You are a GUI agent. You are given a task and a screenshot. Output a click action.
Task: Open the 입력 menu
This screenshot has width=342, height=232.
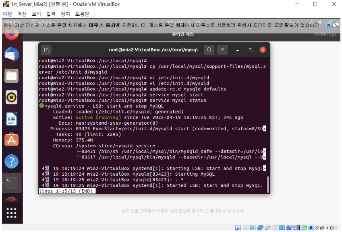pyautogui.click(x=51, y=14)
